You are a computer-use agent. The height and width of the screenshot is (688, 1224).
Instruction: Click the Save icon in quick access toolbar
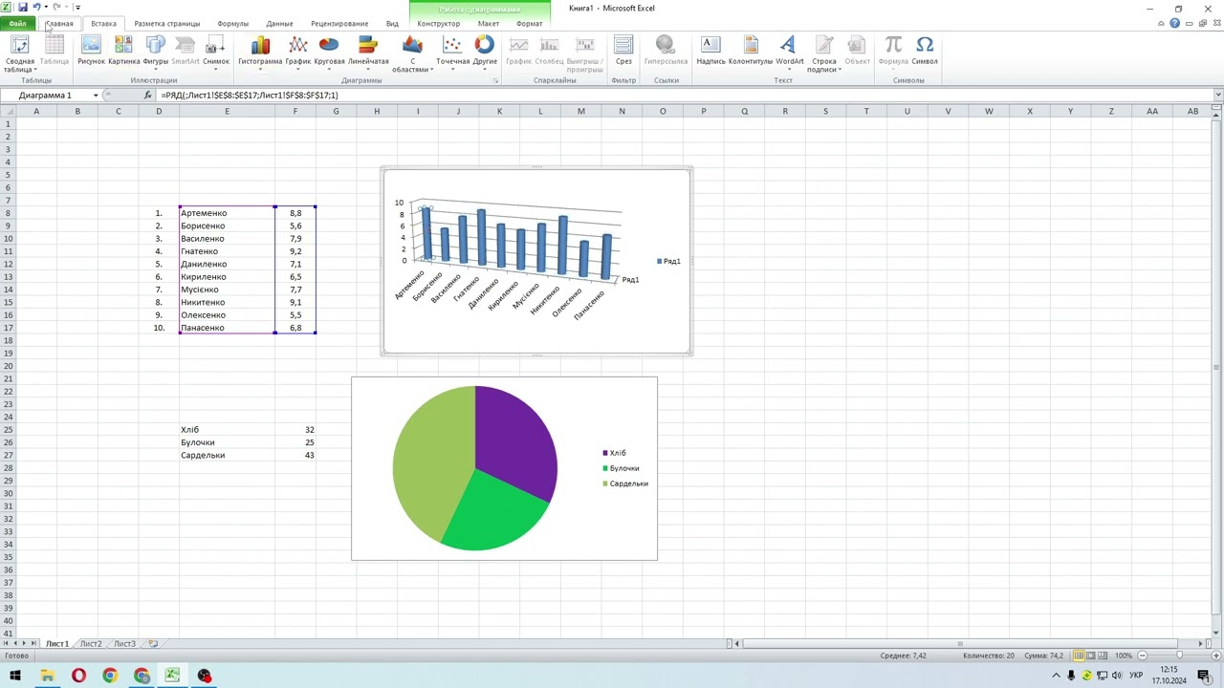[x=22, y=7]
